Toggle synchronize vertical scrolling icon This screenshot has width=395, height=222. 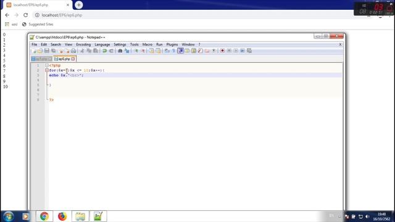pyautogui.click(x=151, y=51)
